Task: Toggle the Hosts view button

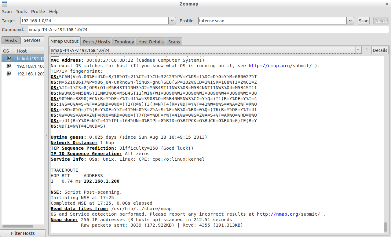Action: pos(11,40)
